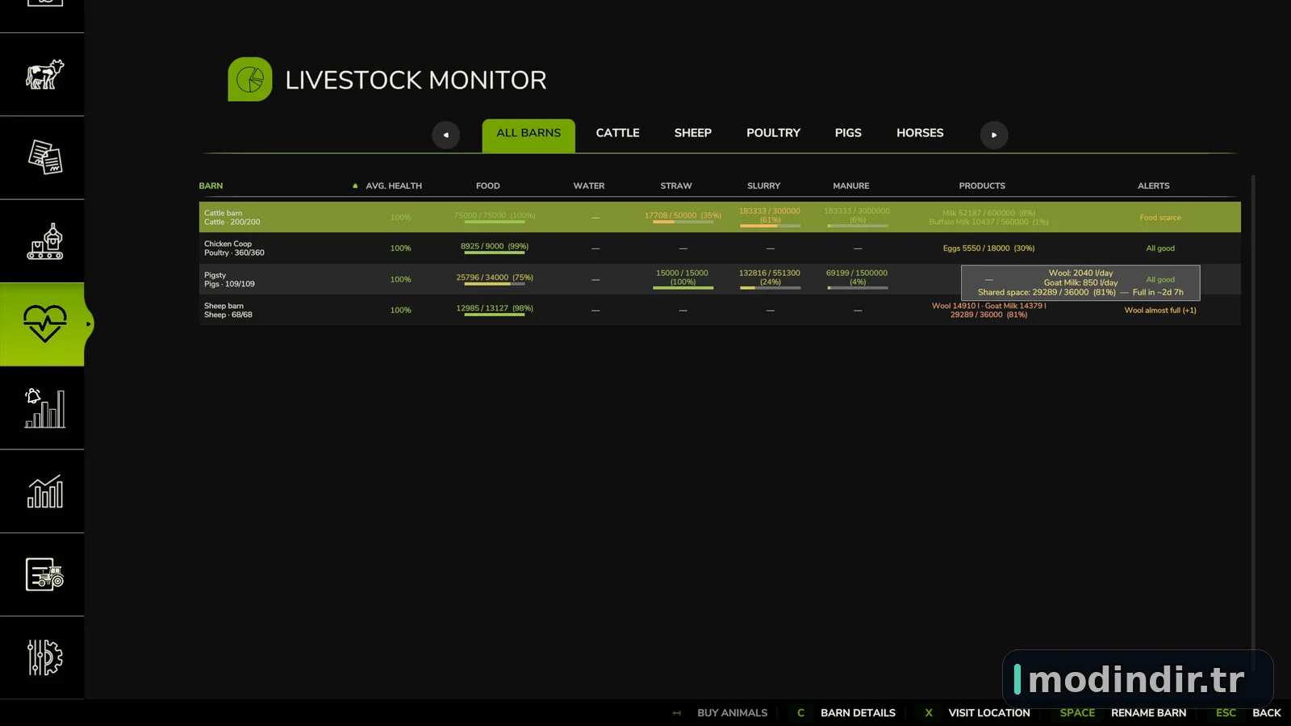Sort by the SLURRY column header

click(763, 186)
